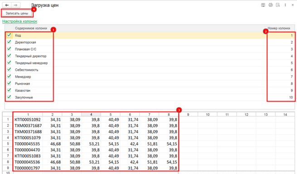
Task: Close the Загрузка цен form
Action: (292, 5)
